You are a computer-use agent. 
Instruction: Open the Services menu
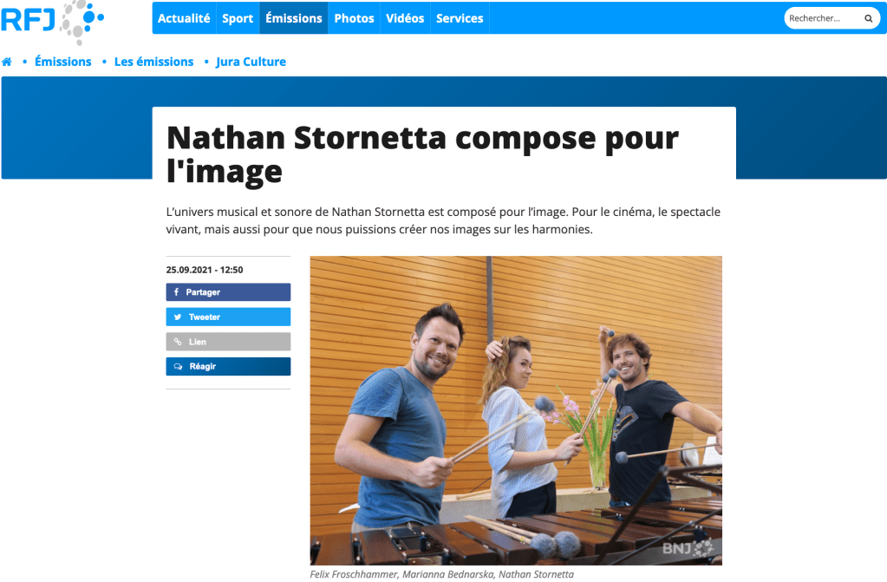pyautogui.click(x=460, y=18)
